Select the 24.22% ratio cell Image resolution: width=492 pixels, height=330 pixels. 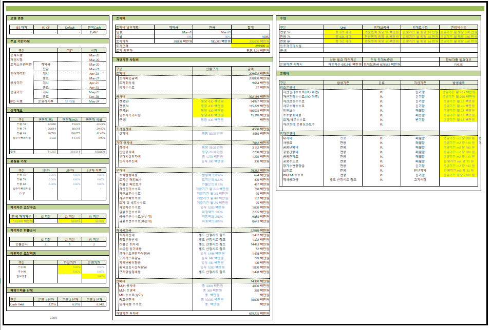[94, 125]
